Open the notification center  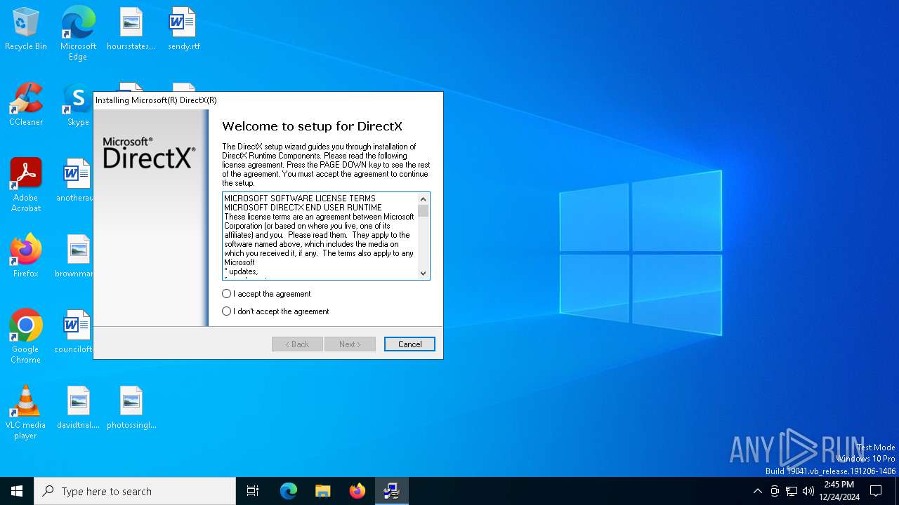pos(877,491)
